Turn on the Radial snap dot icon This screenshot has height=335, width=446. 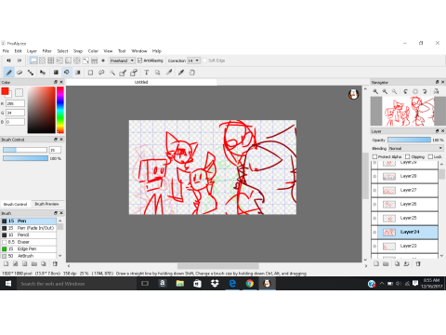point(103,60)
